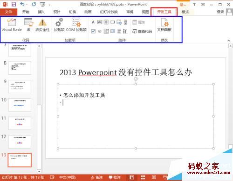The image size is (233, 181).
Task: Select slide 11 thumbnail
Action: [20, 123]
